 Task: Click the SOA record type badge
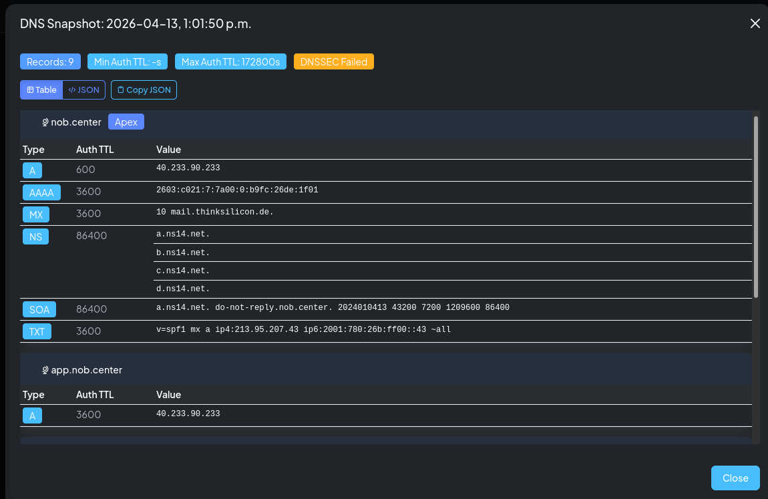click(39, 309)
